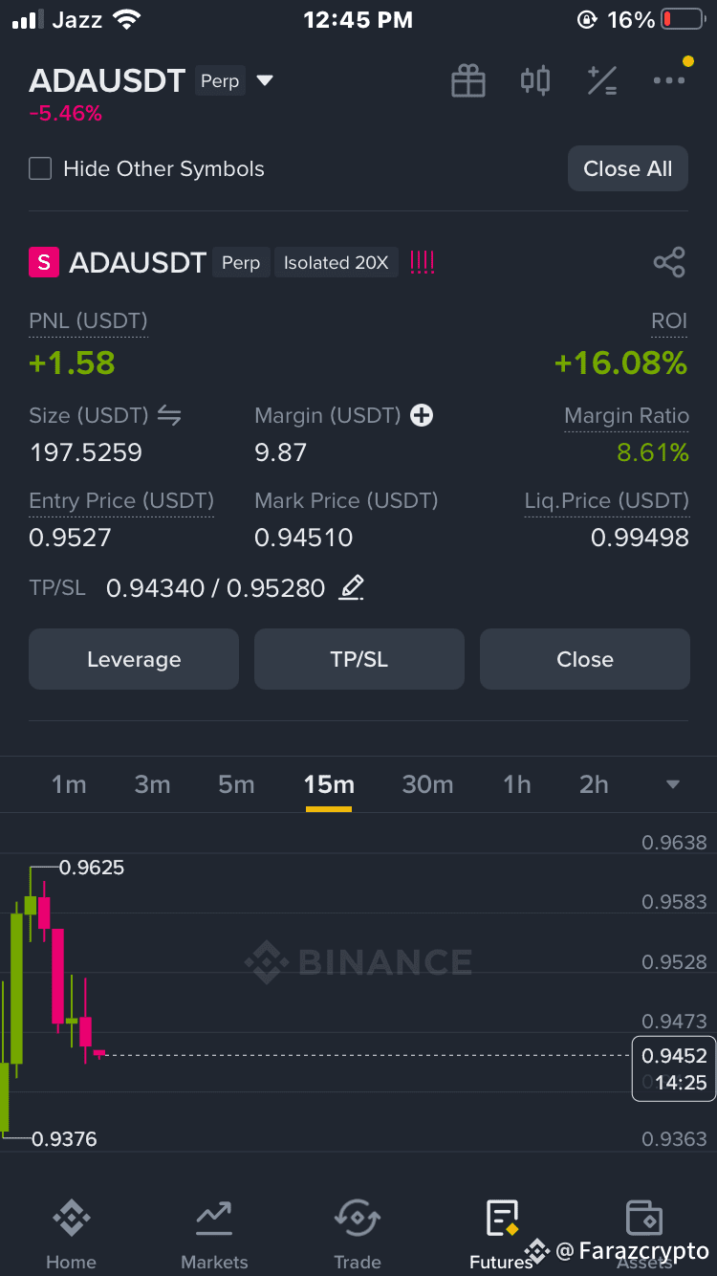Tap the plus icon to add margin
This screenshot has width=717, height=1276.
click(x=422, y=415)
